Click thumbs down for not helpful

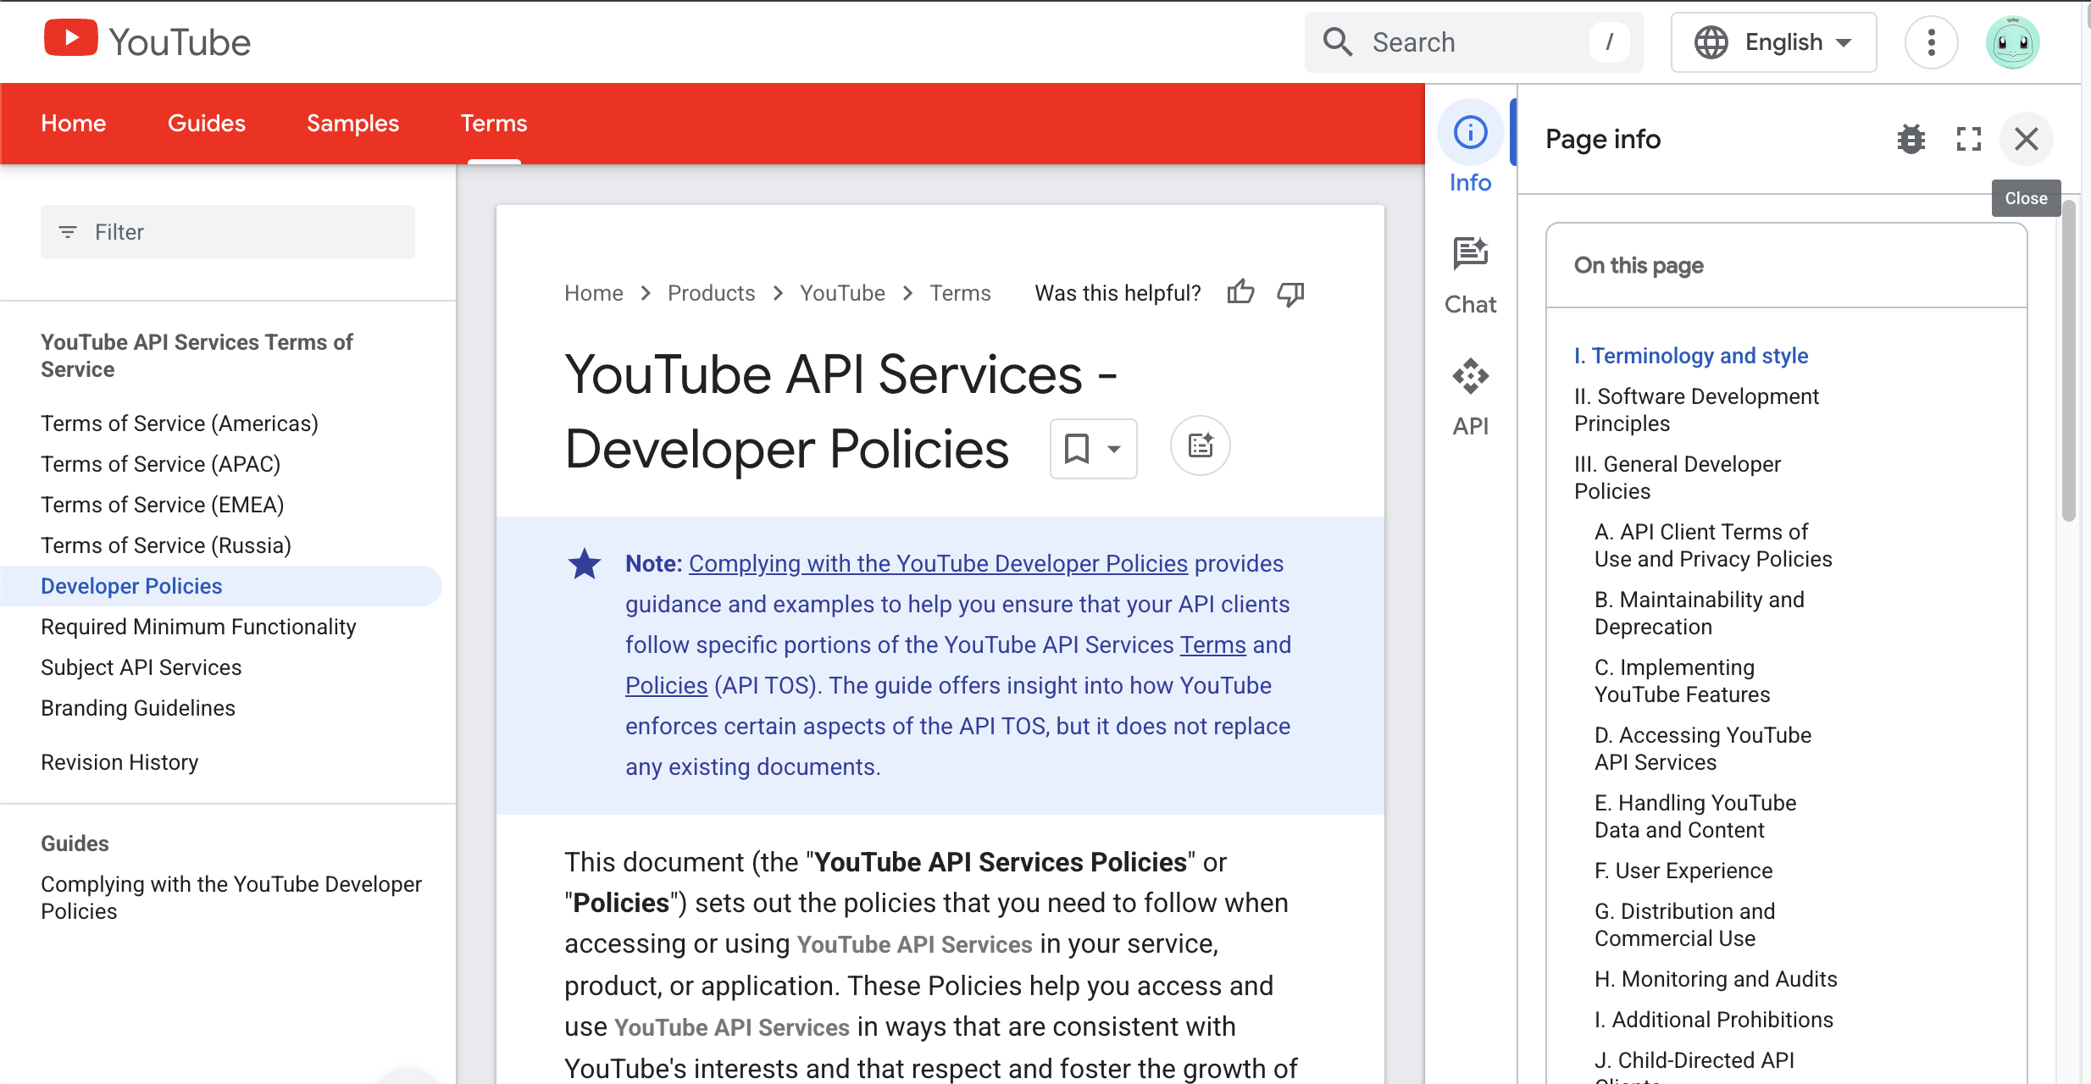coord(1290,293)
